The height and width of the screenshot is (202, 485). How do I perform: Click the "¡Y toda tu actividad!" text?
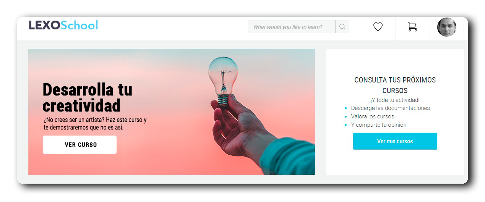pyautogui.click(x=395, y=100)
